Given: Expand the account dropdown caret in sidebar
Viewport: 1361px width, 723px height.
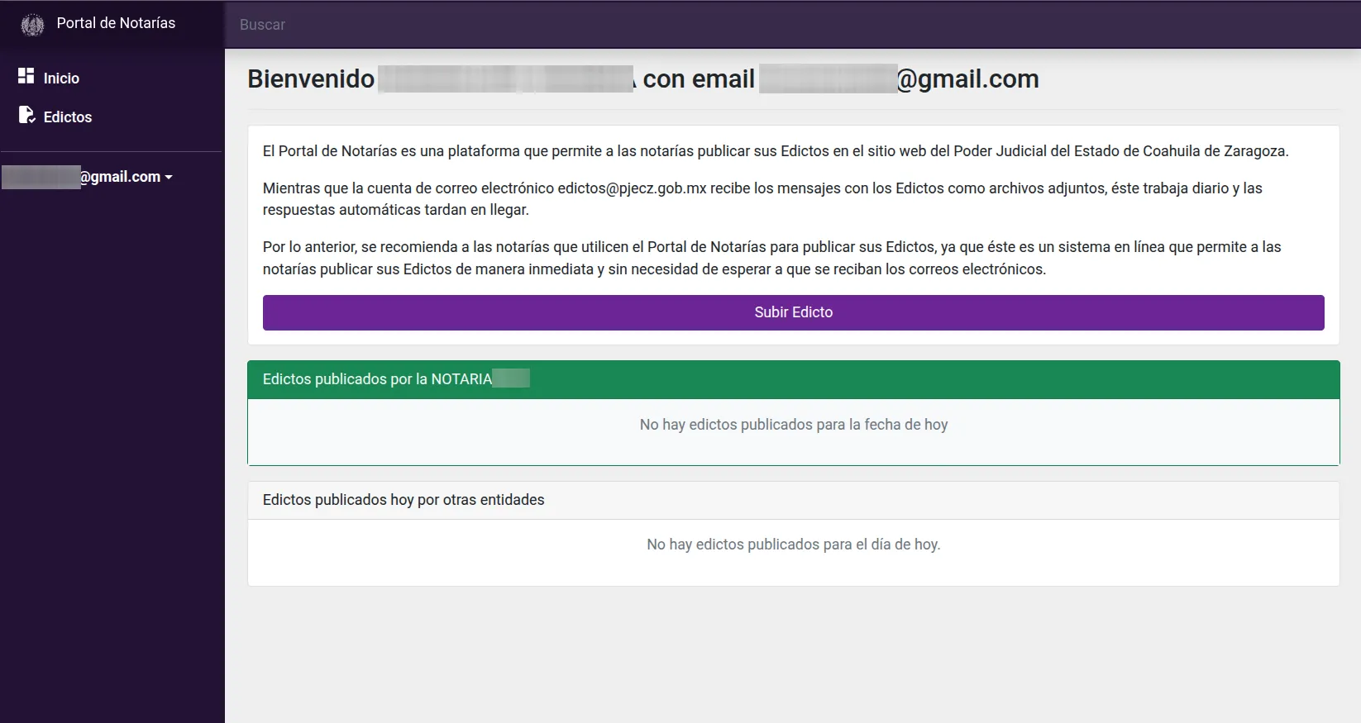Looking at the screenshot, I should [169, 178].
